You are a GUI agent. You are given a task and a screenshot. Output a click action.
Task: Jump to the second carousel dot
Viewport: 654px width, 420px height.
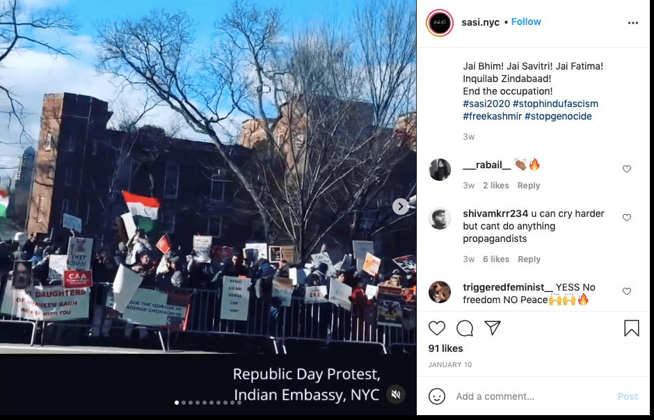pos(184,403)
